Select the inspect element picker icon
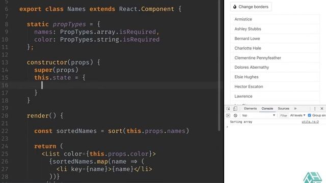326x183 pixels. [x=228, y=108]
